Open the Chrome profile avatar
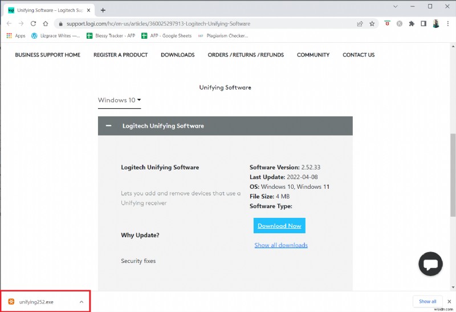Screen dimensions: 456x312 435,24
